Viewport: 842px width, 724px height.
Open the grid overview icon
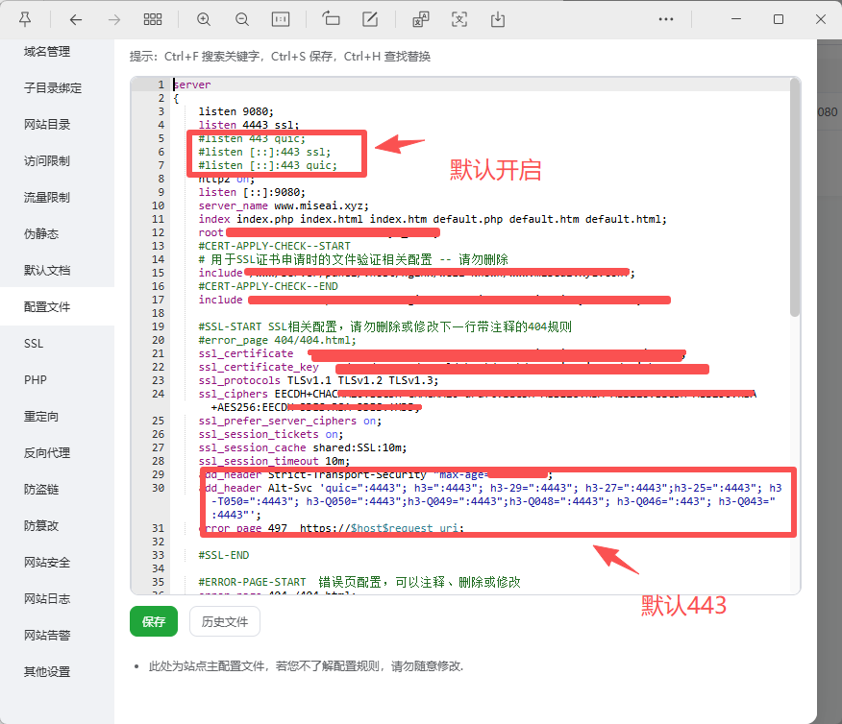pos(152,19)
